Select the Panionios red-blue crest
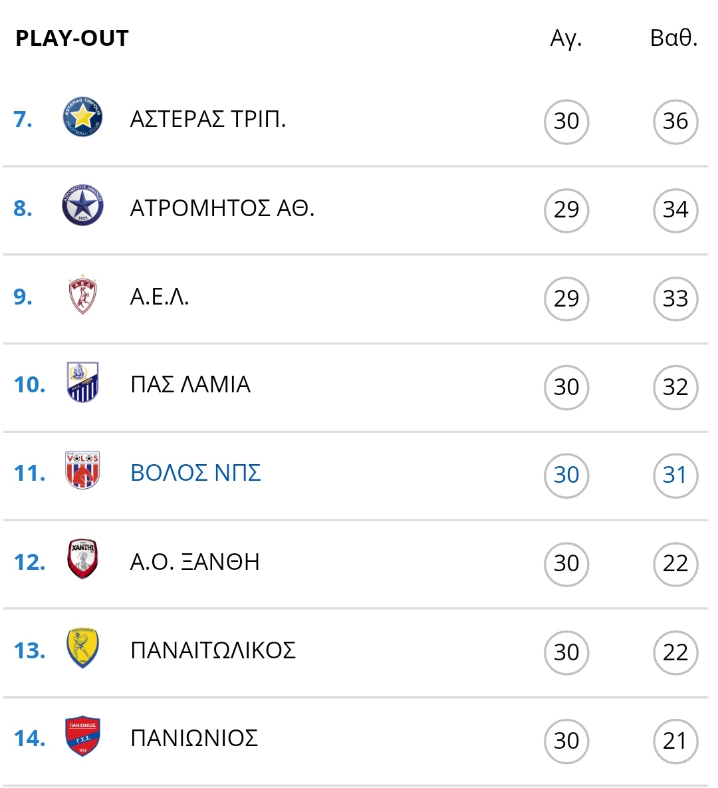The width and height of the screenshot is (718, 788). pos(82,736)
